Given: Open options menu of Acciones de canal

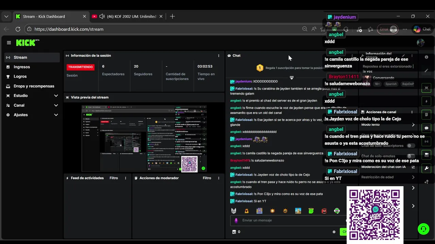Looking at the screenshot, I should pos(412,112).
